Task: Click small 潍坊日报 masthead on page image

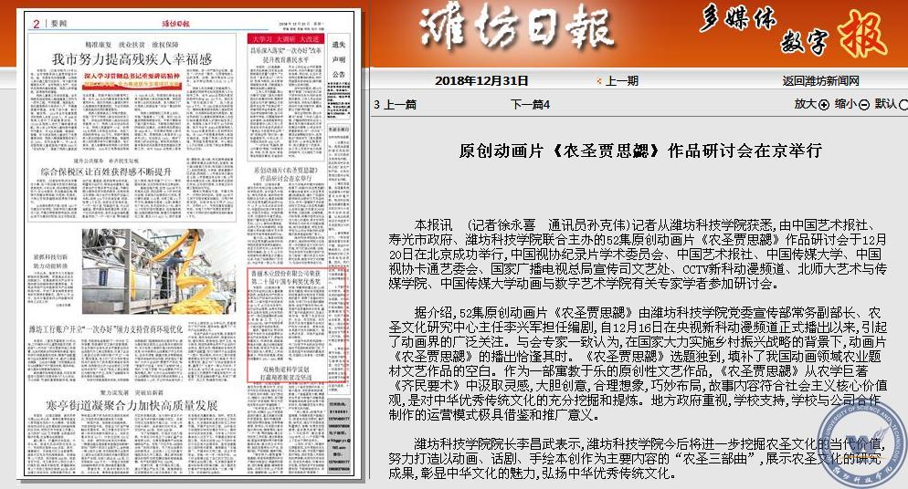Action: [175, 24]
